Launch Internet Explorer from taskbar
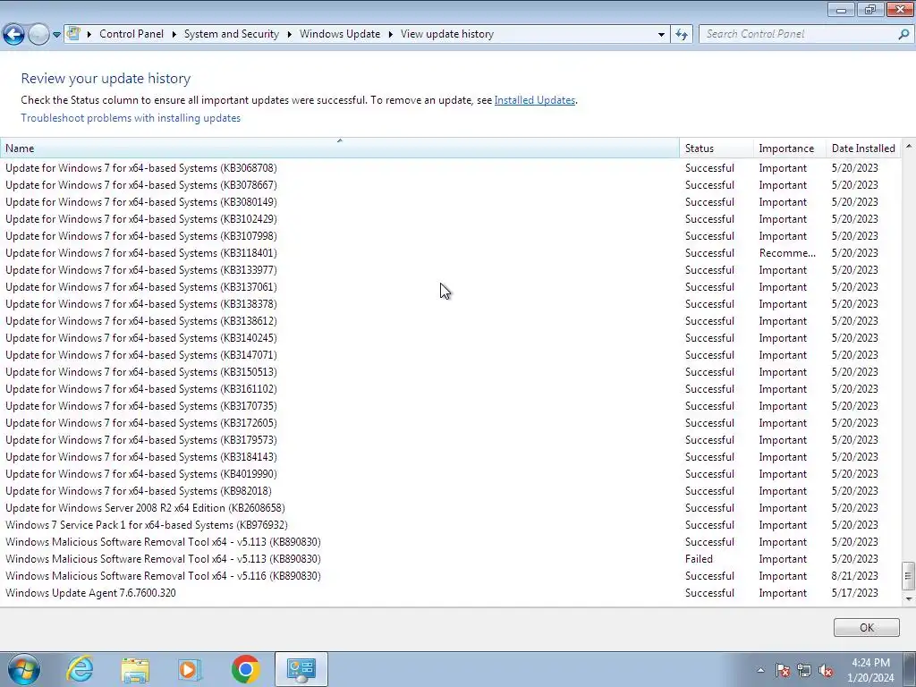 point(80,669)
